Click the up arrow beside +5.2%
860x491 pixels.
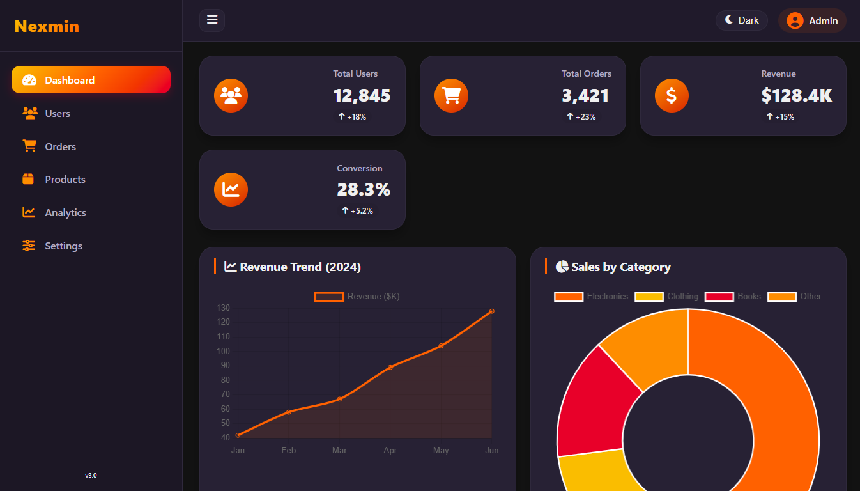coord(345,210)
